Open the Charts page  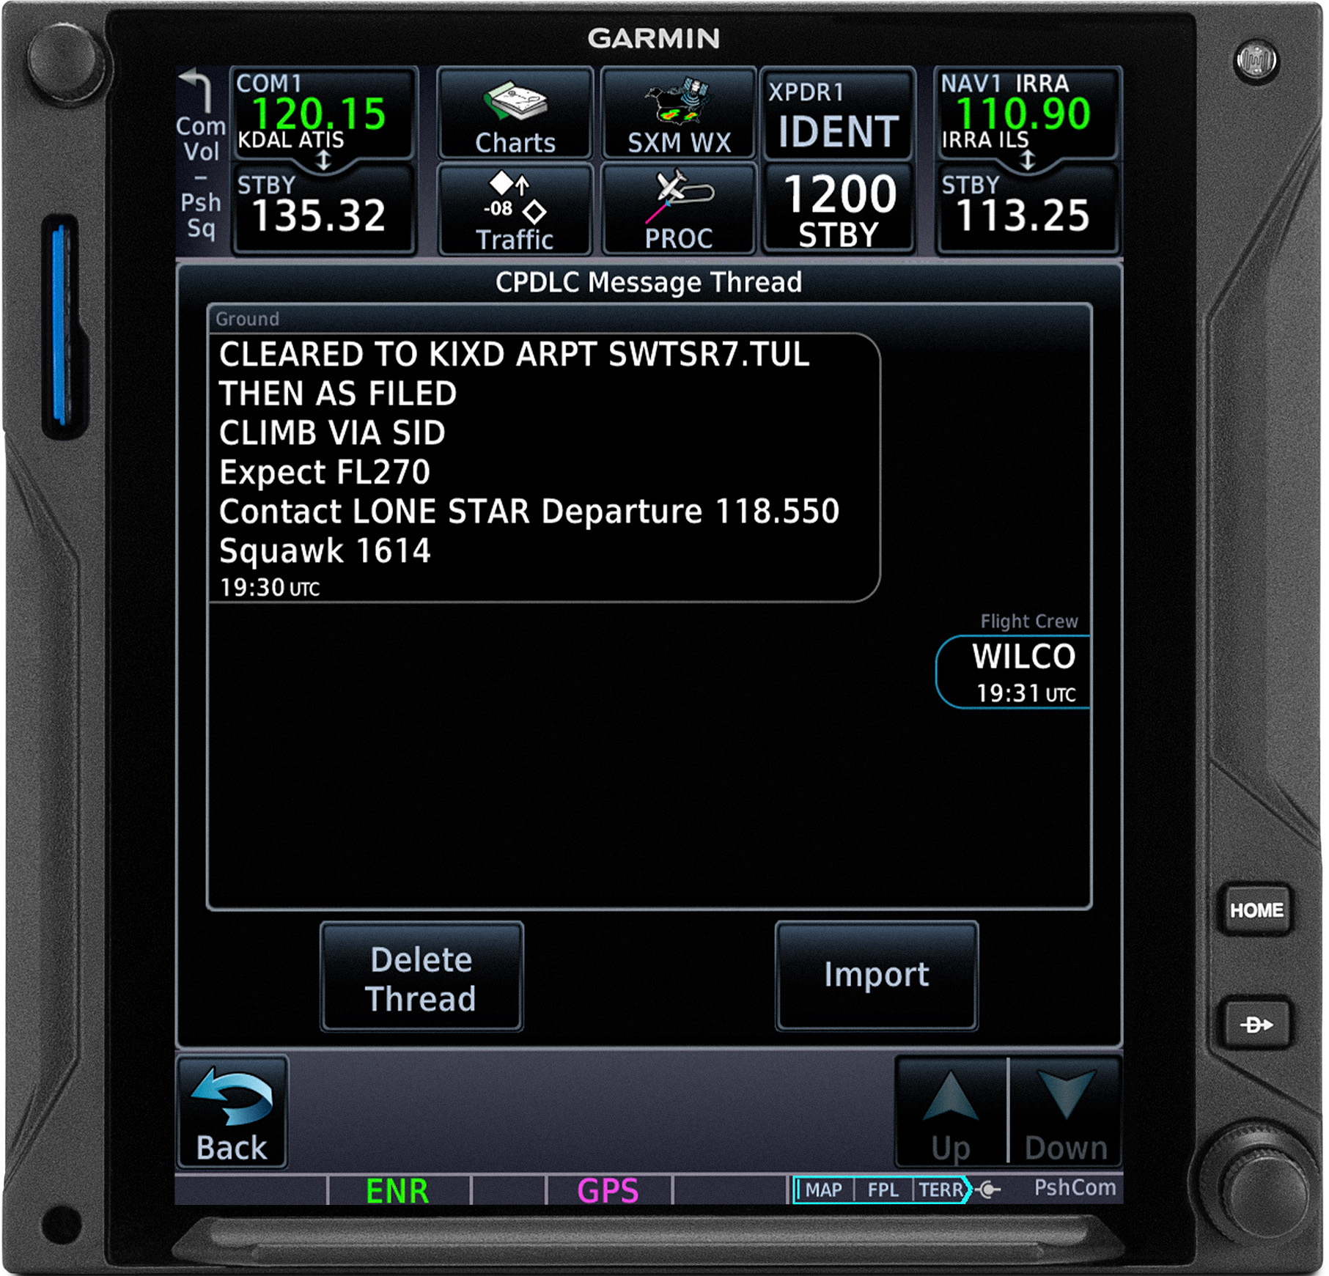click(514, 114)
